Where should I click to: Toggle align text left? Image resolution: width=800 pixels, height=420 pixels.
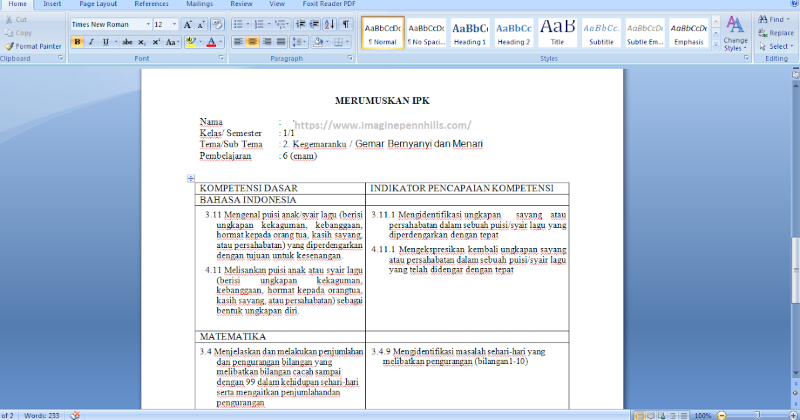pyautogui.click(x=238, y=42)
